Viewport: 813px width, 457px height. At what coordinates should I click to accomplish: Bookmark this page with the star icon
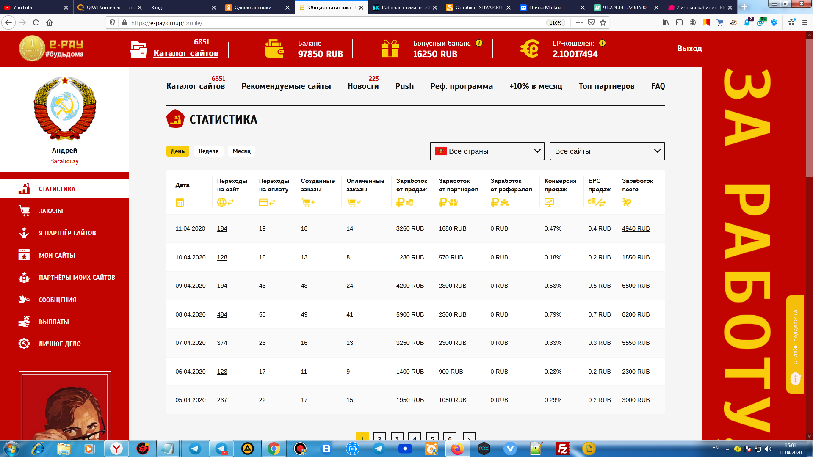(603, 22)
